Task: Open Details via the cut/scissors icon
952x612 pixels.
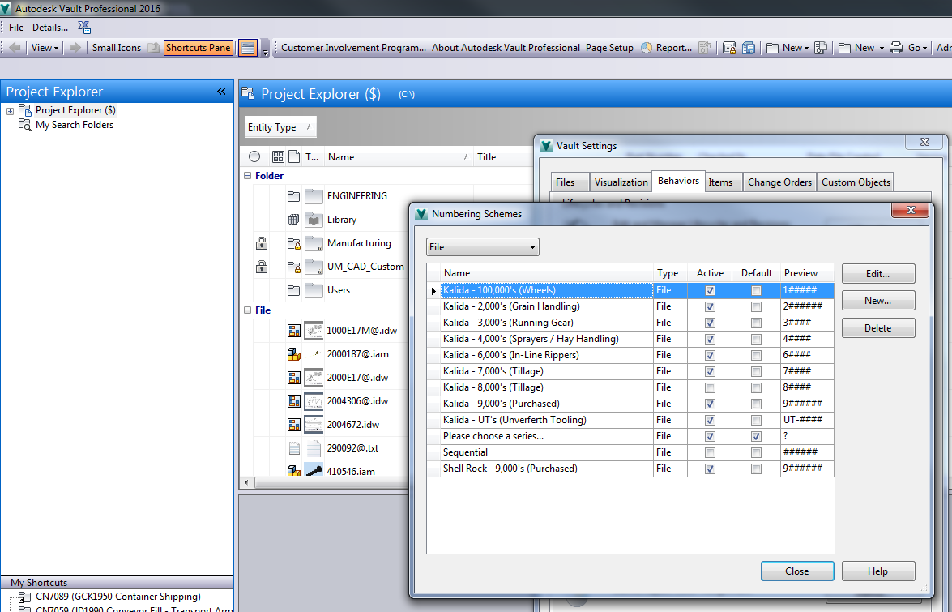Action: tap(83, 27)
